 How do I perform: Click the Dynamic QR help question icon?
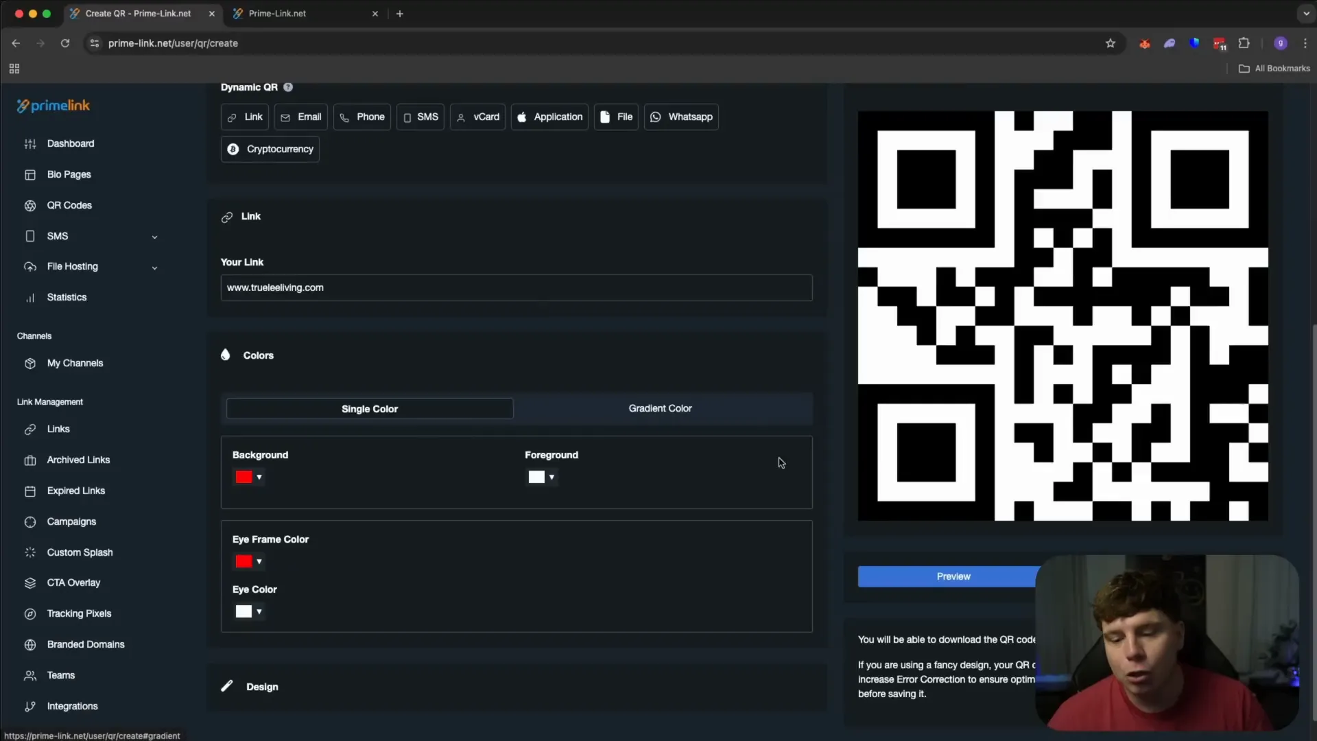[x=288, y=87]
